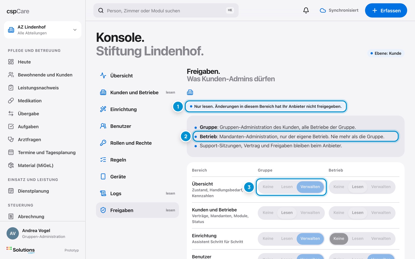Click the Übersicht activity pulse icon
This screenshot has height=259, width=415.
(x=103, y=75)
